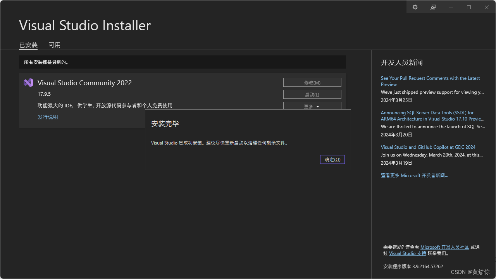Switch to the 可用 tab
Screen dimensions: 496x279
[55, 45]
